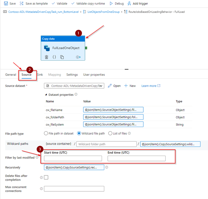Click the Add trigger lightning icon
Viewport: 208px width, 199px height.
click(129, 3)
